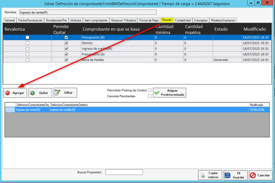275x183 pixels.
Task: Toggle Permitido Picking de Control checkbox
Action: pos(150,90)
